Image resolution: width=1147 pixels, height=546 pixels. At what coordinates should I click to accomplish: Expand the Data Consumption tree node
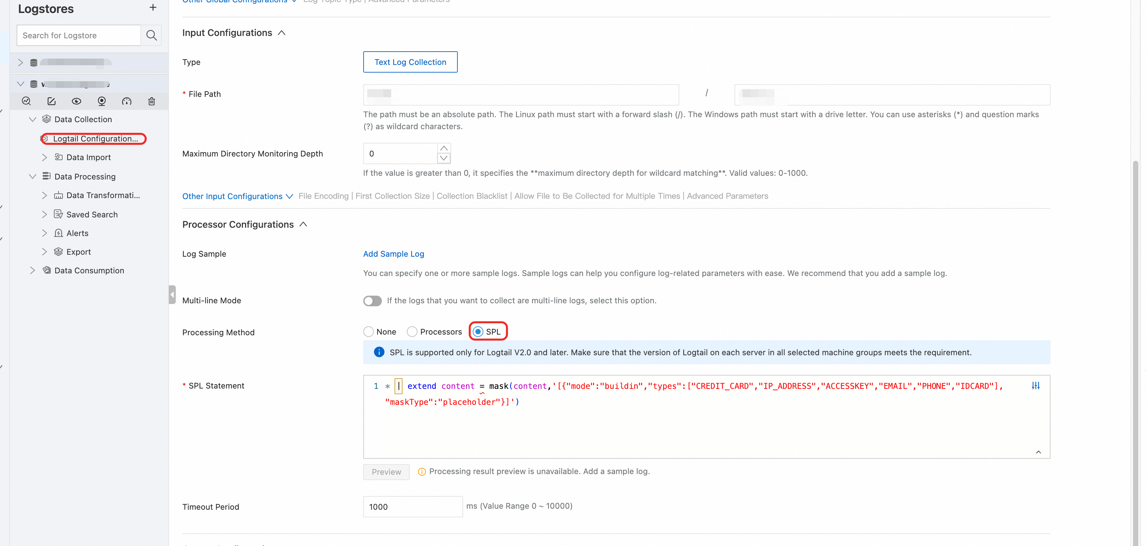click(33, 270)
